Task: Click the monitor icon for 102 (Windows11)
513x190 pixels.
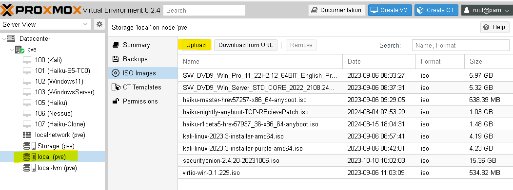Action: [27, 82]
